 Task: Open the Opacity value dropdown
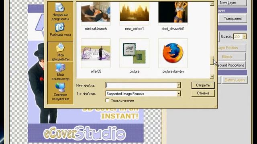244,36
